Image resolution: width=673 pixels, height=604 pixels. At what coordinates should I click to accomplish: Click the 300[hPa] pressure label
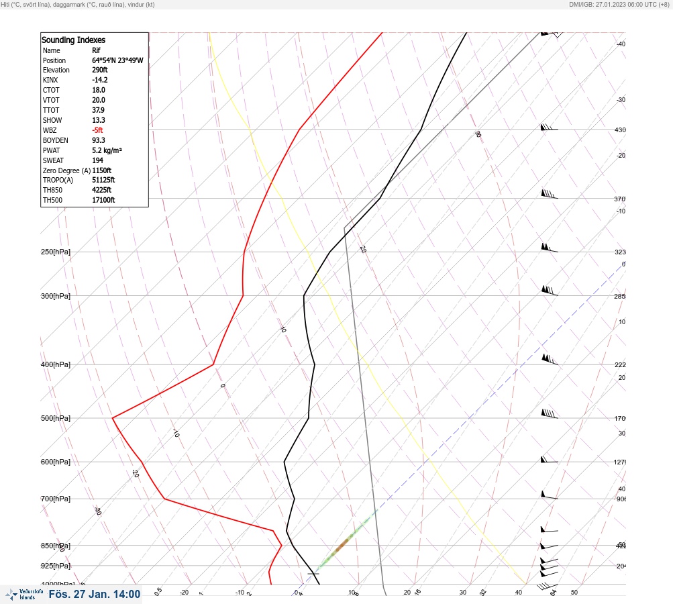pyautogui.click(x=56, y=296)
